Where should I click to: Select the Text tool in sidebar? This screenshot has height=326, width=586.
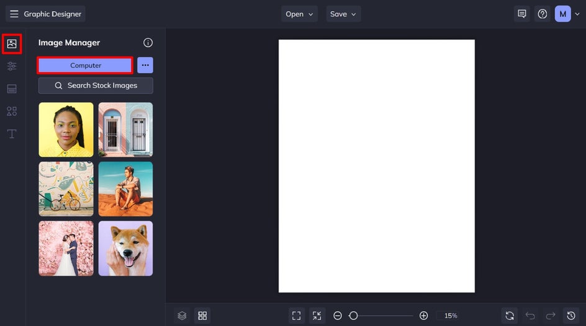[x=12, y=133]
